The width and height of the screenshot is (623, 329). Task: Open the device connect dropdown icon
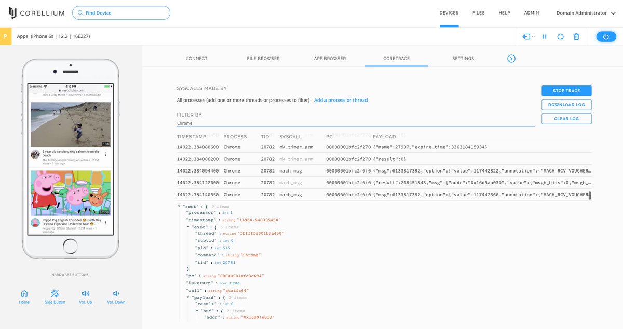[x=529, y=37]
